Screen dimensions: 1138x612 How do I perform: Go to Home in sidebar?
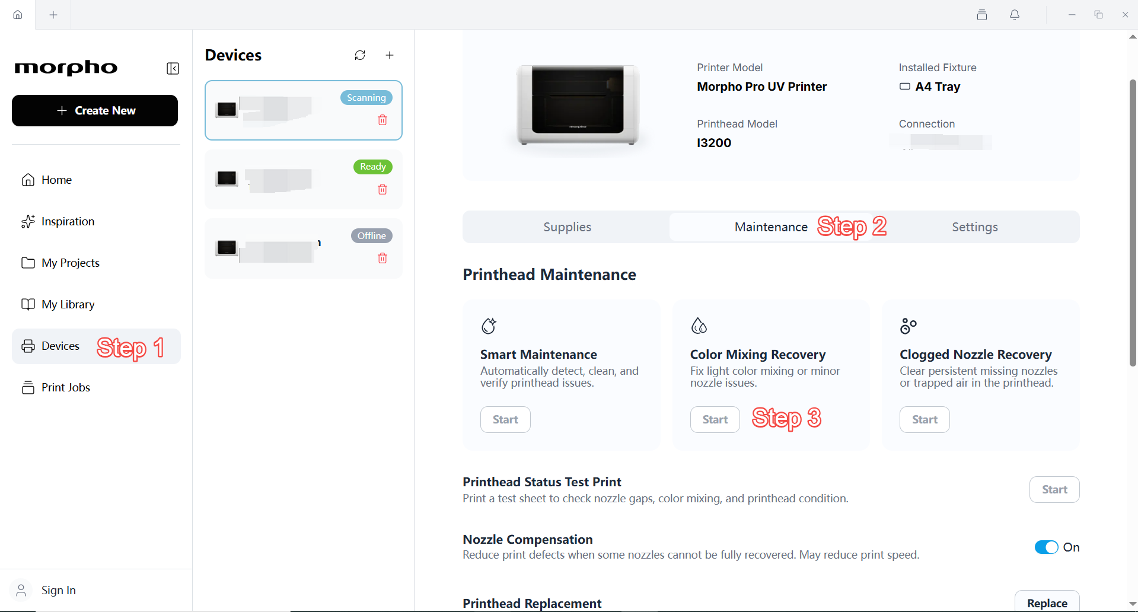(96, 180)
